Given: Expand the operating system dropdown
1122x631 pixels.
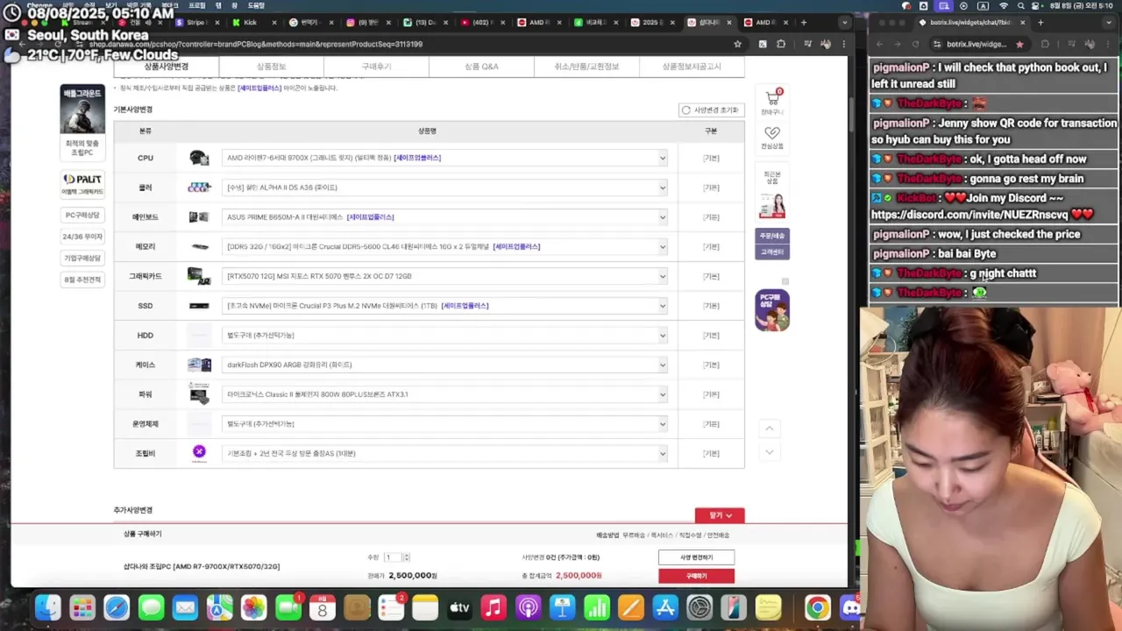Looking at the screenshot, I should click(444, 423).
